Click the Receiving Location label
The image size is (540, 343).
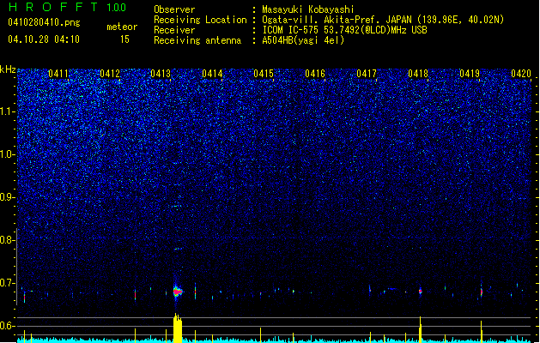tap(200, 20)
